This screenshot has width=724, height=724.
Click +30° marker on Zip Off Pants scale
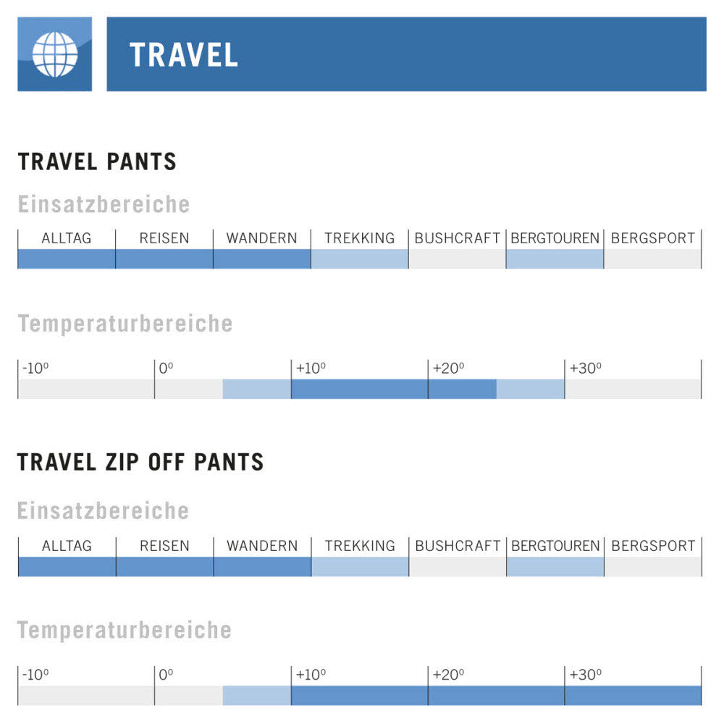point(585,675)
